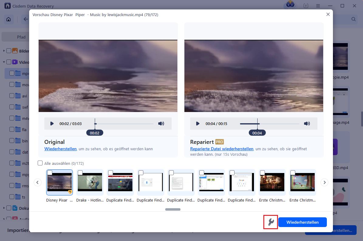Open the hamburger menu in title bar
Viewport: 363px width, 241px height.
pos(318,6)
